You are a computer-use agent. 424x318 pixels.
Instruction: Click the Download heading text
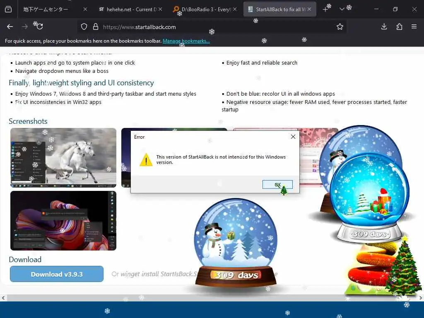pos(25,259)
